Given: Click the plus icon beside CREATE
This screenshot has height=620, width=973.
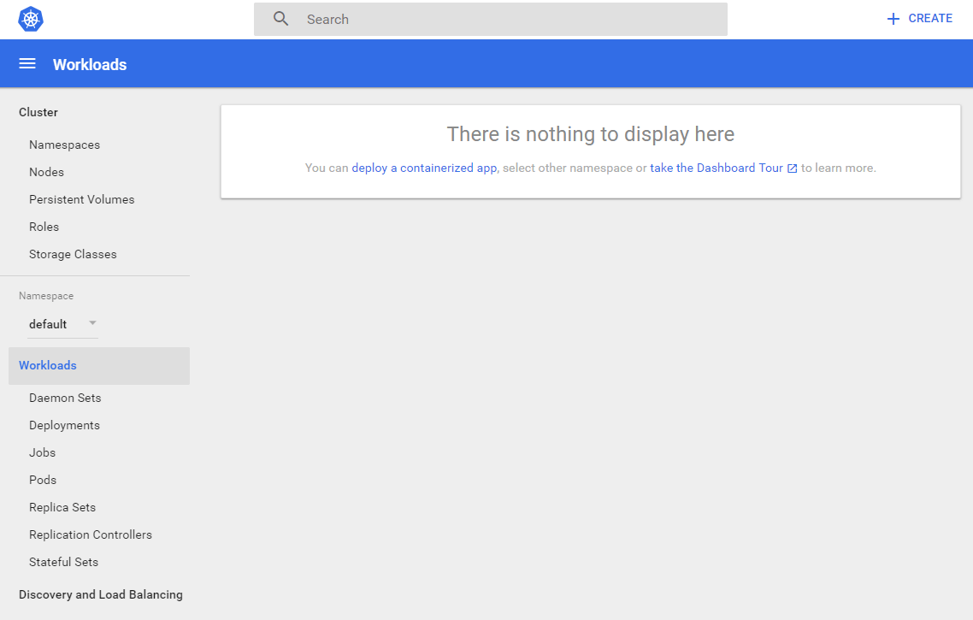Looking at the screenshot, I should pos(893,19).
